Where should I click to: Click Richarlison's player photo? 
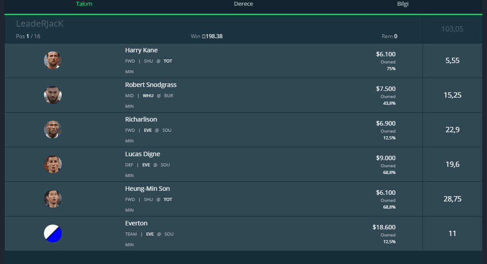(x=53, y=130)
